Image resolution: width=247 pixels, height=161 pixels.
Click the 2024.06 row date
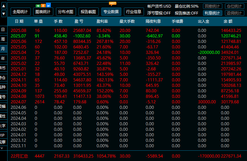(19, 107)
